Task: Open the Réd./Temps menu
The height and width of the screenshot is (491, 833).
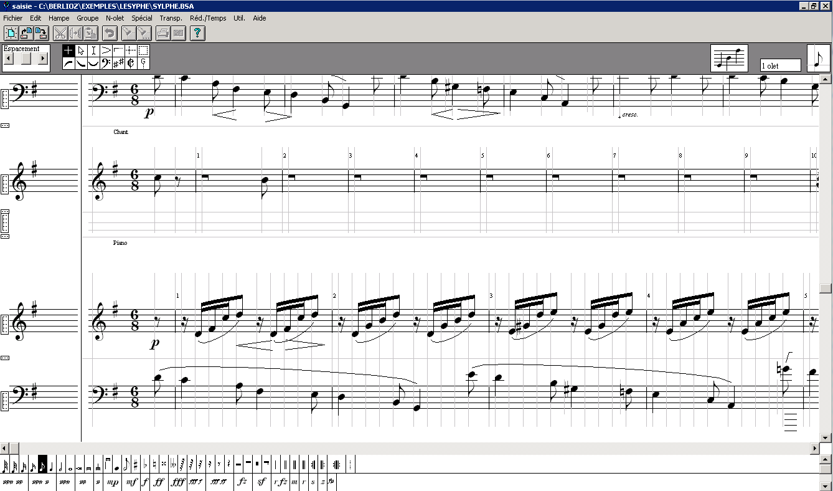Action: [x=208, y=18]
